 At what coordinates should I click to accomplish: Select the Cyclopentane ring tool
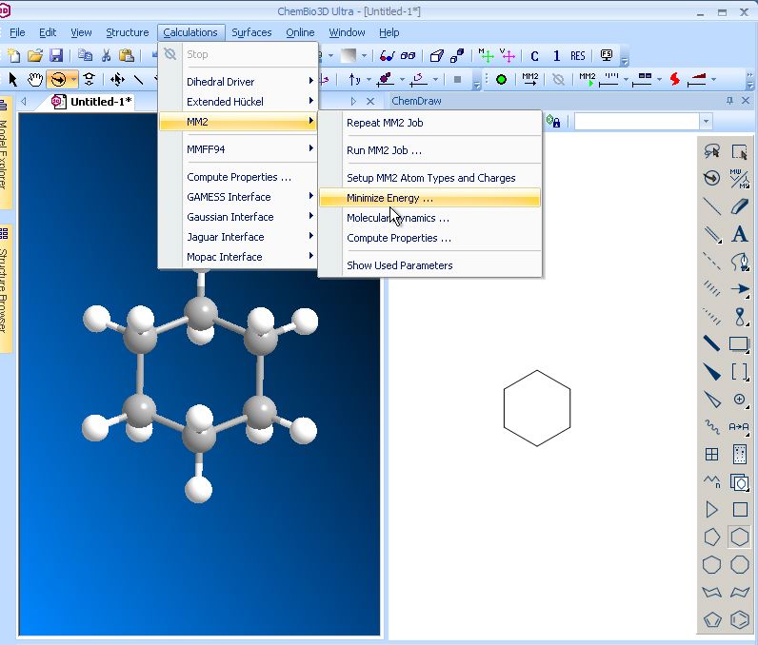click(x=711, y=537)
